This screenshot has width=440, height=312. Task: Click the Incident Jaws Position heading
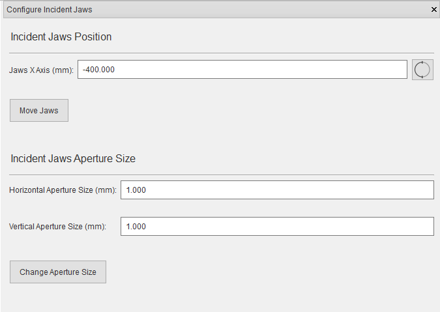click(x=61, y=36)
